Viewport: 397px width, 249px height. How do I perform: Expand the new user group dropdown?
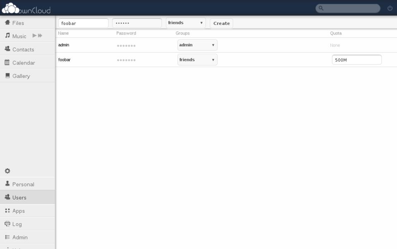pyautogui.click(x=186, y=23)
